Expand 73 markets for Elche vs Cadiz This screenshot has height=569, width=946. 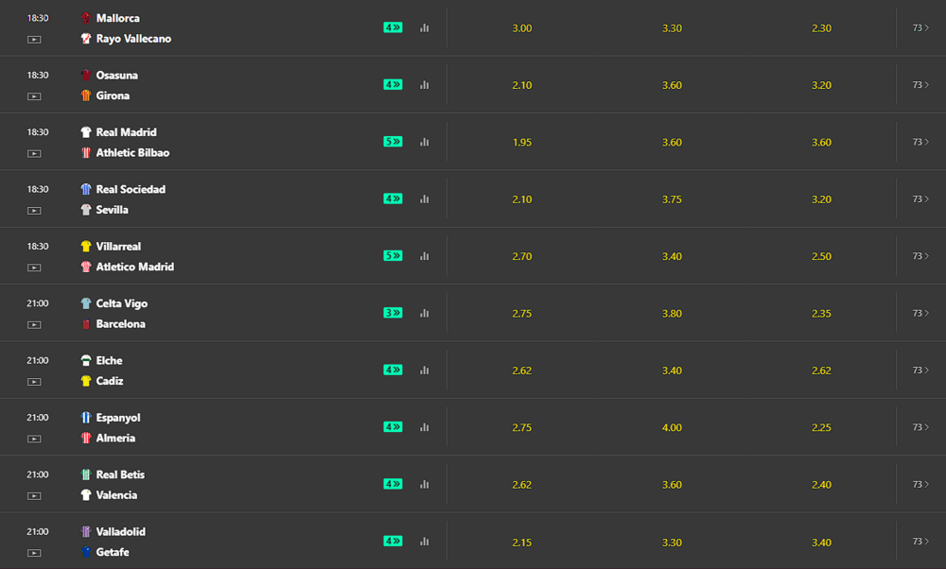(x=920, y=370)
